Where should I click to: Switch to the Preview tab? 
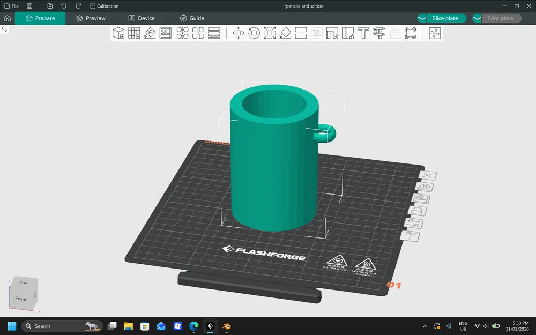coord(91,18)
